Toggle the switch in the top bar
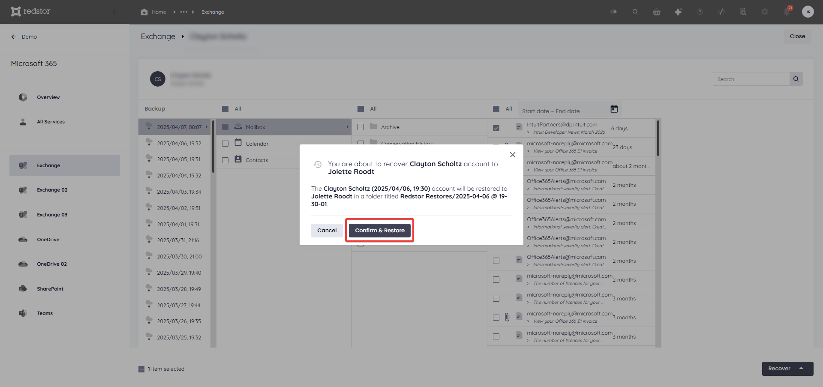Screen dimensions: 823x387 pyautogui.click(x=613, y=12)
